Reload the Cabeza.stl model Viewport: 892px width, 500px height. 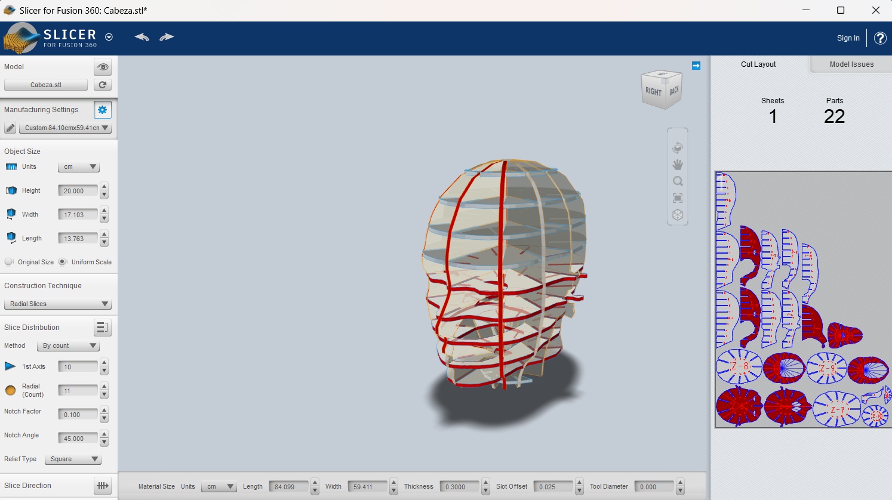[x=103, y=85]
